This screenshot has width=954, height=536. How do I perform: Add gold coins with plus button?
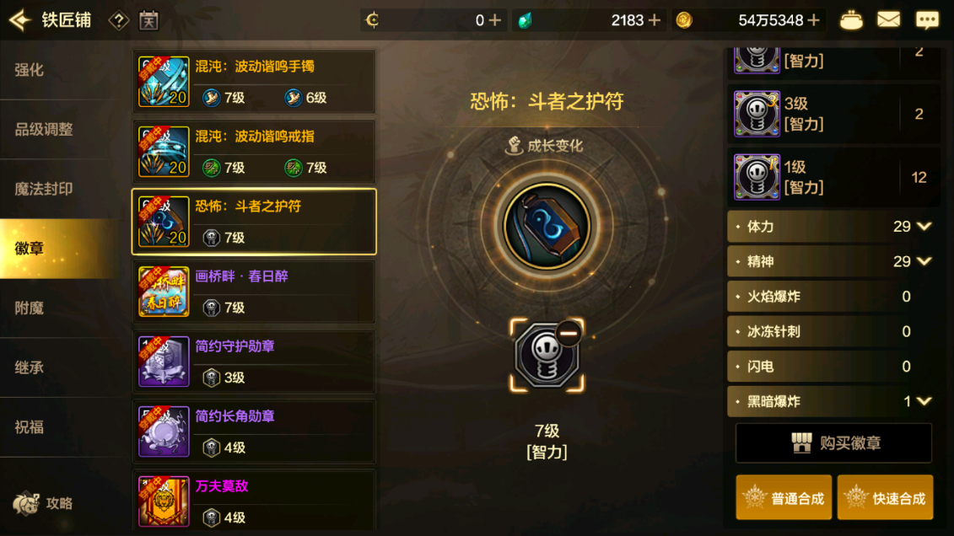pos(813,21)
